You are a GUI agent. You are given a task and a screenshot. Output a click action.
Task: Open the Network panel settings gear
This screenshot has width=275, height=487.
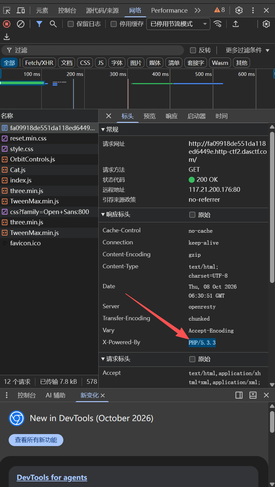(266, 24)
